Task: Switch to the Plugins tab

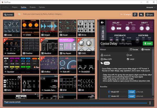Action: (x=15, y=7)
